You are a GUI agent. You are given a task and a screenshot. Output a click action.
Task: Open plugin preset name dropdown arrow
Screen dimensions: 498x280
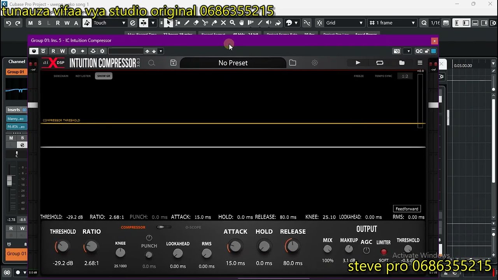(161, 51)
